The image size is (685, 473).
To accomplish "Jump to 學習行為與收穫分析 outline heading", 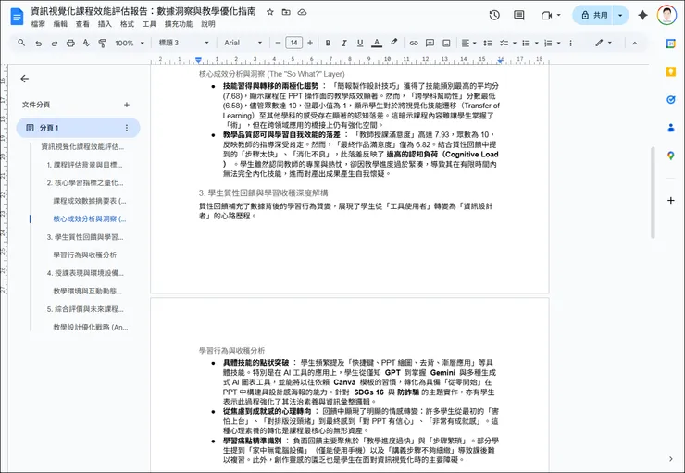I will coord(85,255).
